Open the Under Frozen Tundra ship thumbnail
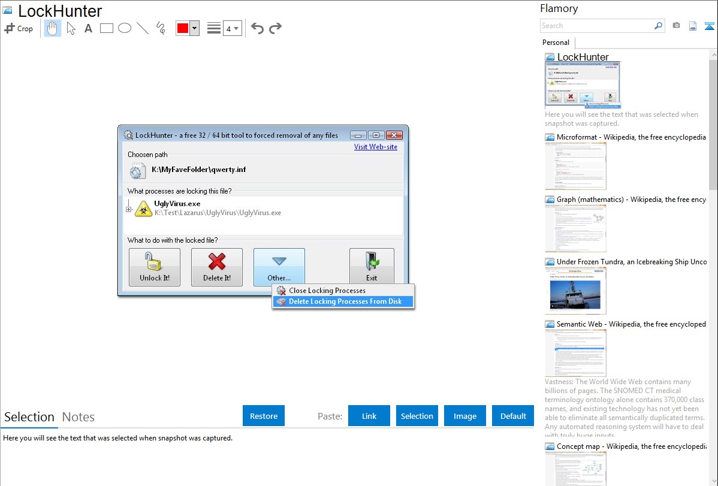This screenshot has width=718, height=486. click(x=575, y=291)
